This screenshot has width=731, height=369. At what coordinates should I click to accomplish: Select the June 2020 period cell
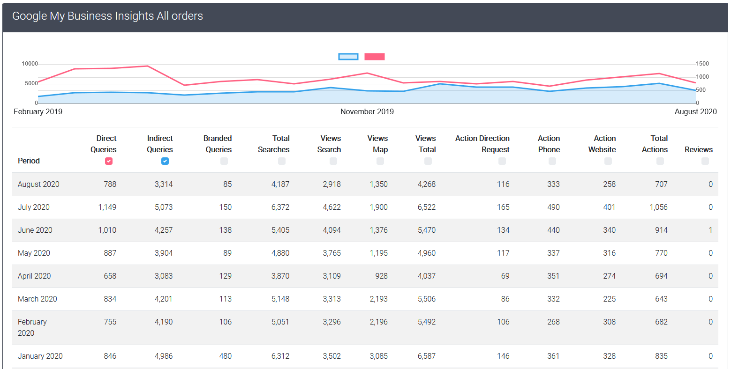click(x=35, y=230)
